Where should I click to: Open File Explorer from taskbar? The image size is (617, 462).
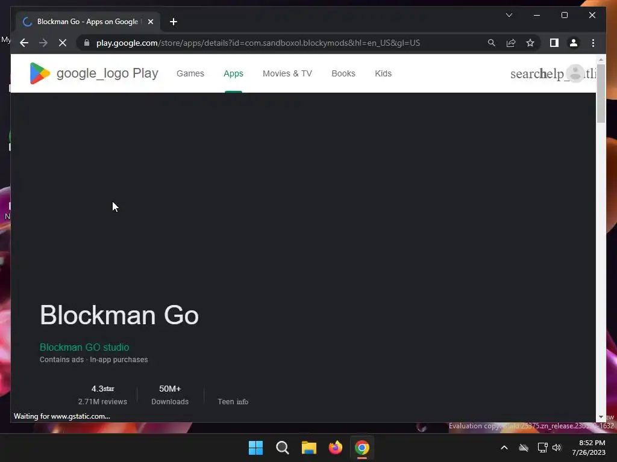point(309,448)
